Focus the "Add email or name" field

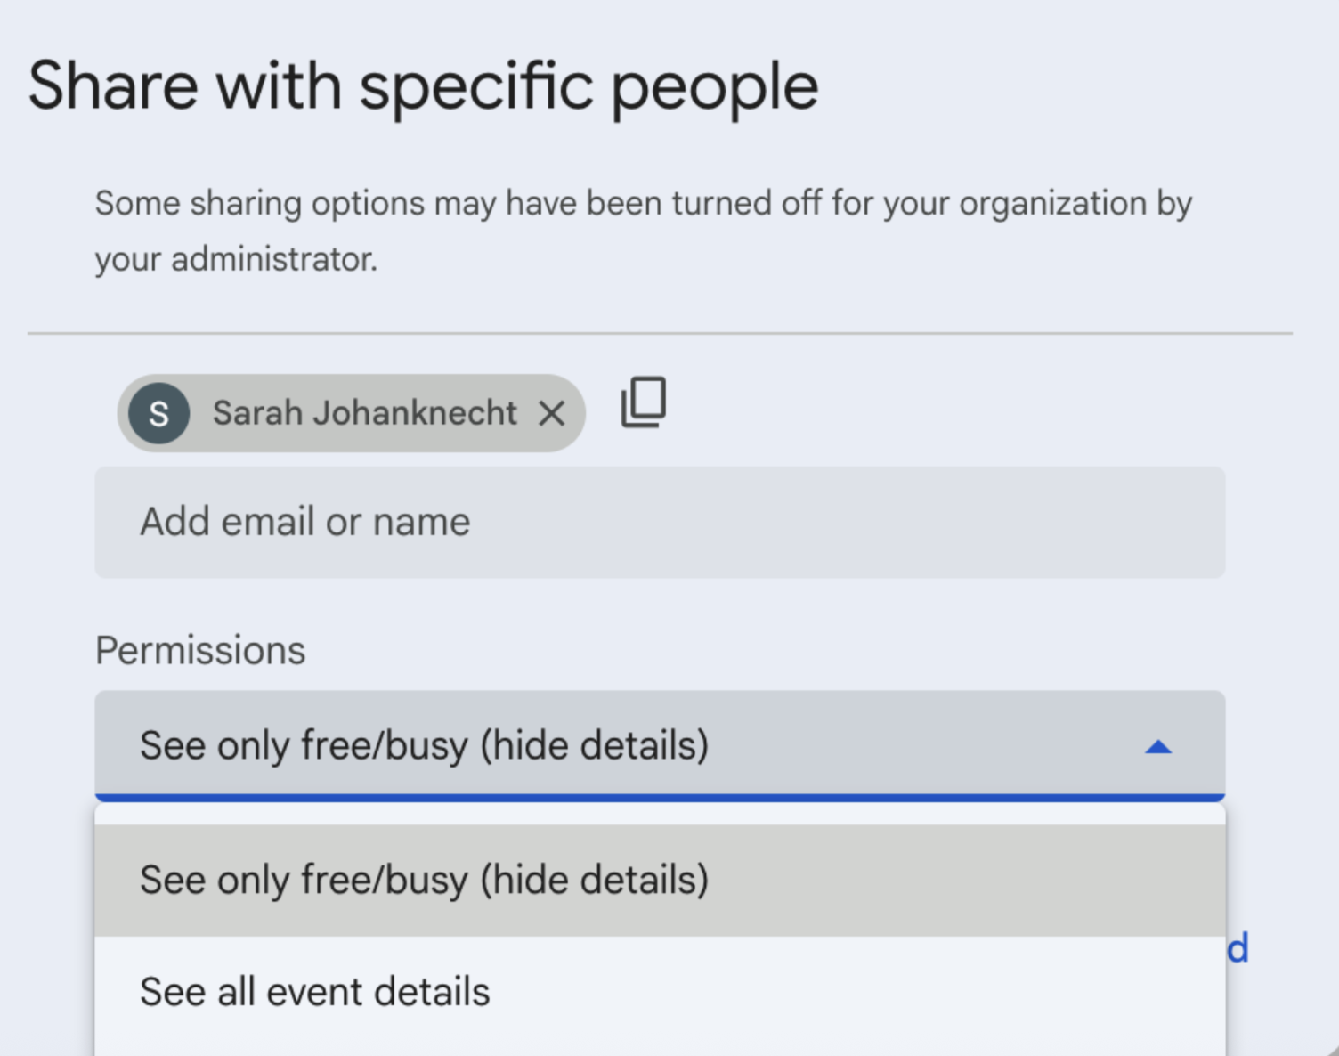[659, 522]
